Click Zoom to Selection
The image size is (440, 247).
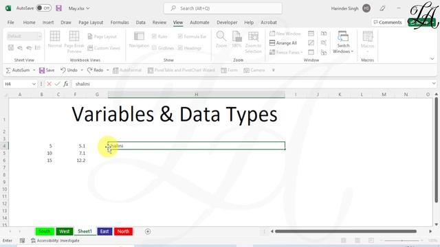coord(253,42)
